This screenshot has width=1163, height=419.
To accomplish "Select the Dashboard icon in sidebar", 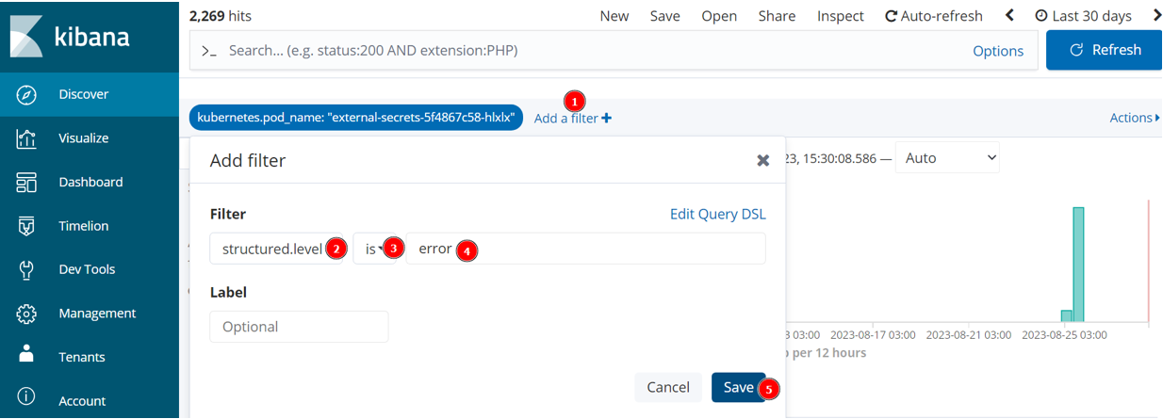I will (26, 182).
